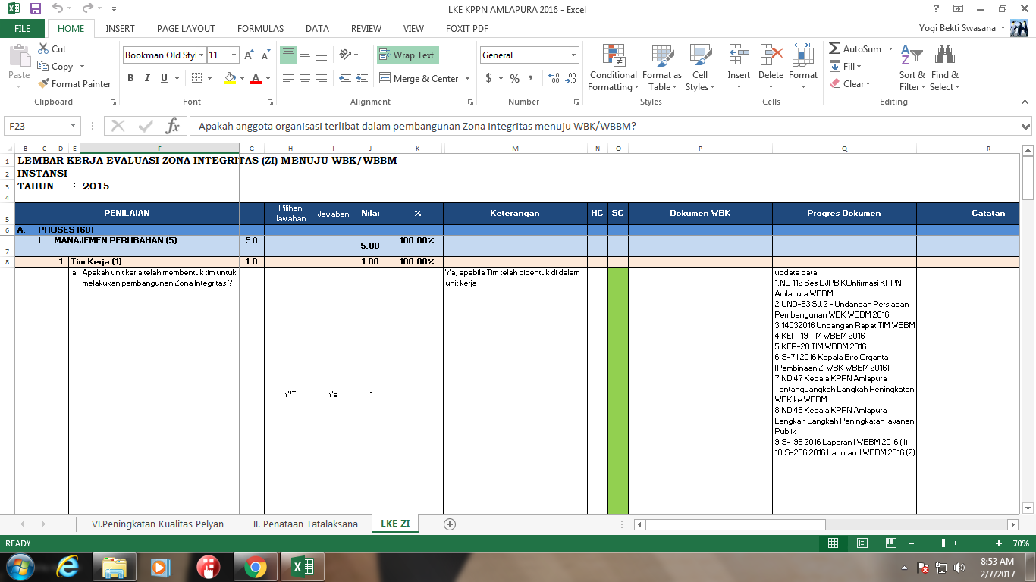Open the Font Color dropdown arrow
This screenshot has width=1036, height=582.
click(268, 79)
